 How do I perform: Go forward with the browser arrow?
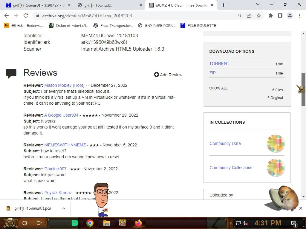click(x=16, y=16)
